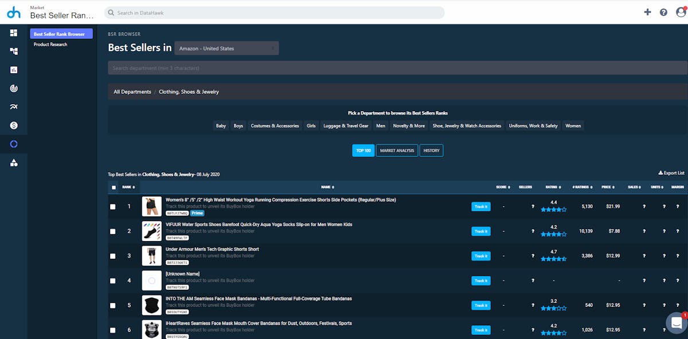This screenshot has width=688, height=339.
Task: Open the help question mark icon
Action: click(x=663, y=12)
